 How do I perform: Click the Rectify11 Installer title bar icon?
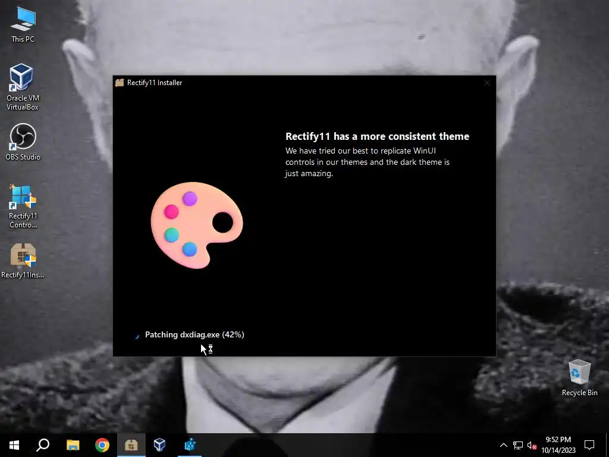point(120,82)
